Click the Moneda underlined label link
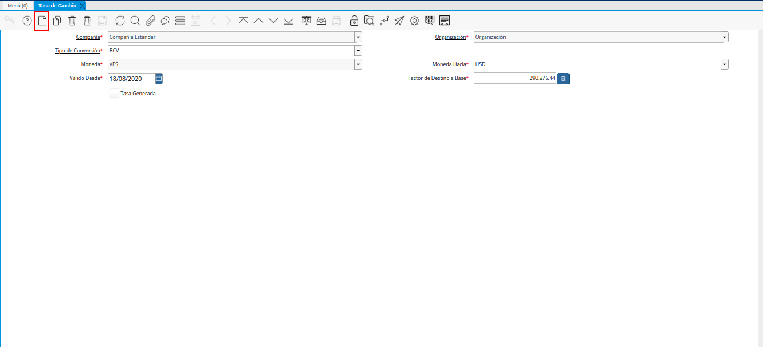Screen dimensions: 763x348 click(x=90, y=64)
